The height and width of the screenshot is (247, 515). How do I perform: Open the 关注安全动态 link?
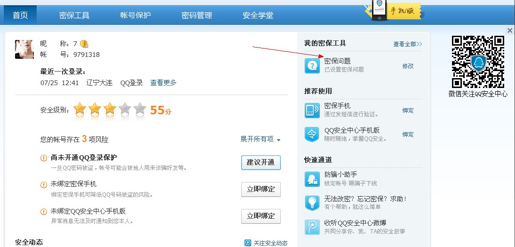270,243
